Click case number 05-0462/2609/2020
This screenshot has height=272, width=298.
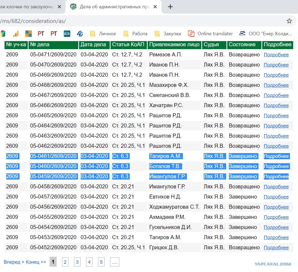pos(53,146)
